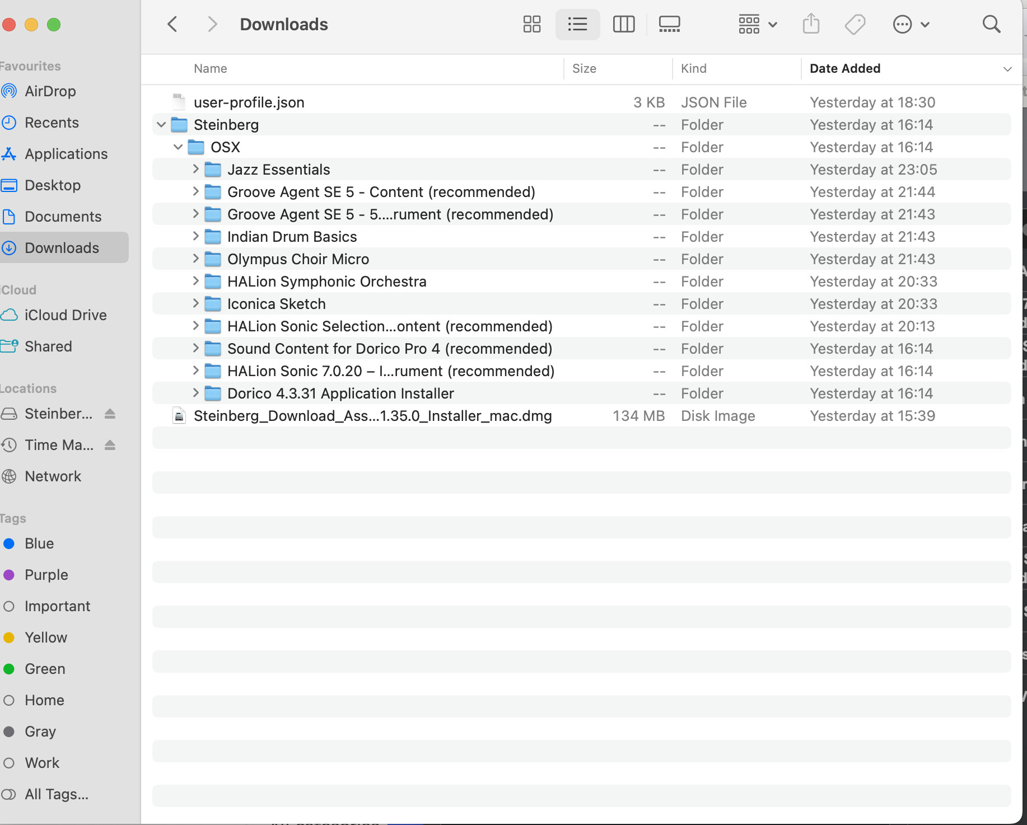Click the Yesterday at 23:05 date cell
The image size is (1027, 825).
pyautogui.click(x=873, y=169)
